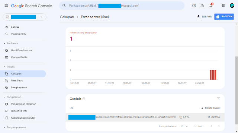Open the account profile avatar
Image resolution: width=238 pixels, height=133 pixels.
click(232, 6)
